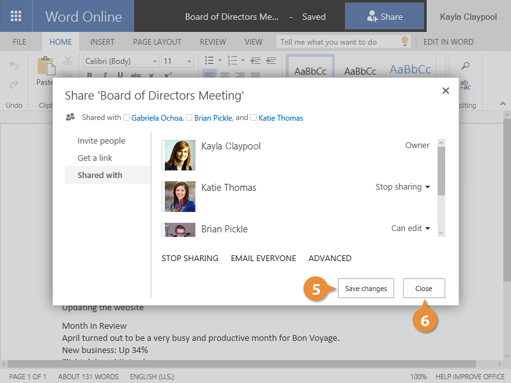The height and width of the screenshot is (383, 511).
Task: Select Invite people in the left pane
Action: pyautogui.click(x=102, y=140)
